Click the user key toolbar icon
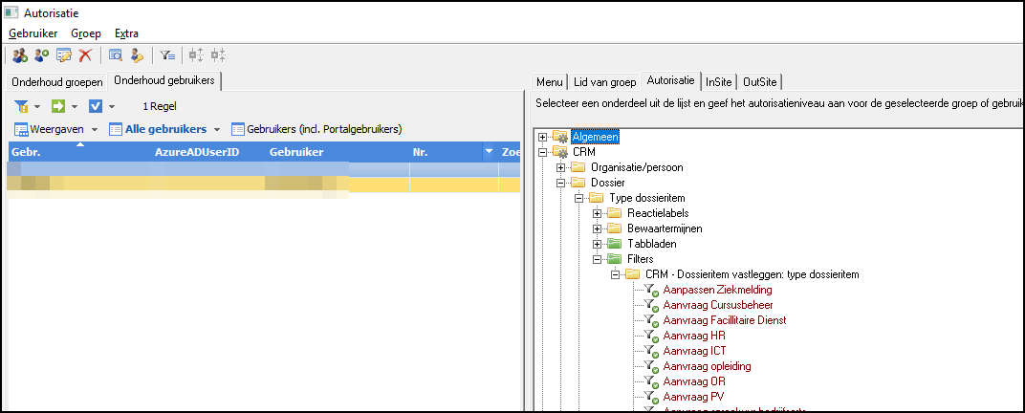Image resolution: width=1025 pixels, height=413 pixels. [137, 56]
